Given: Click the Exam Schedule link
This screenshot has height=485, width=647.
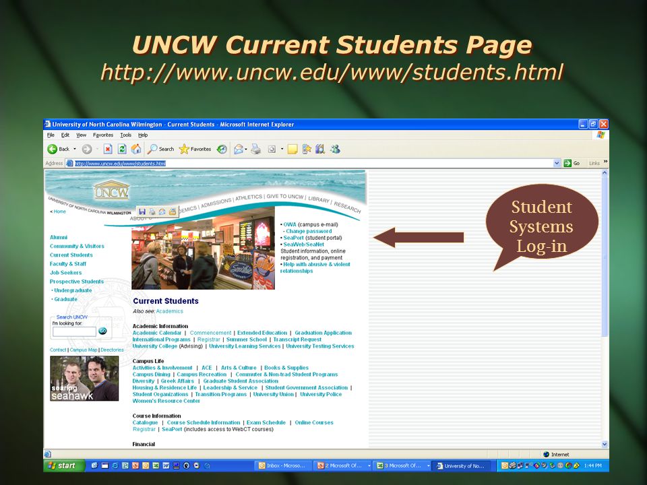Looking at the screenshot, I should pos(266,423).
